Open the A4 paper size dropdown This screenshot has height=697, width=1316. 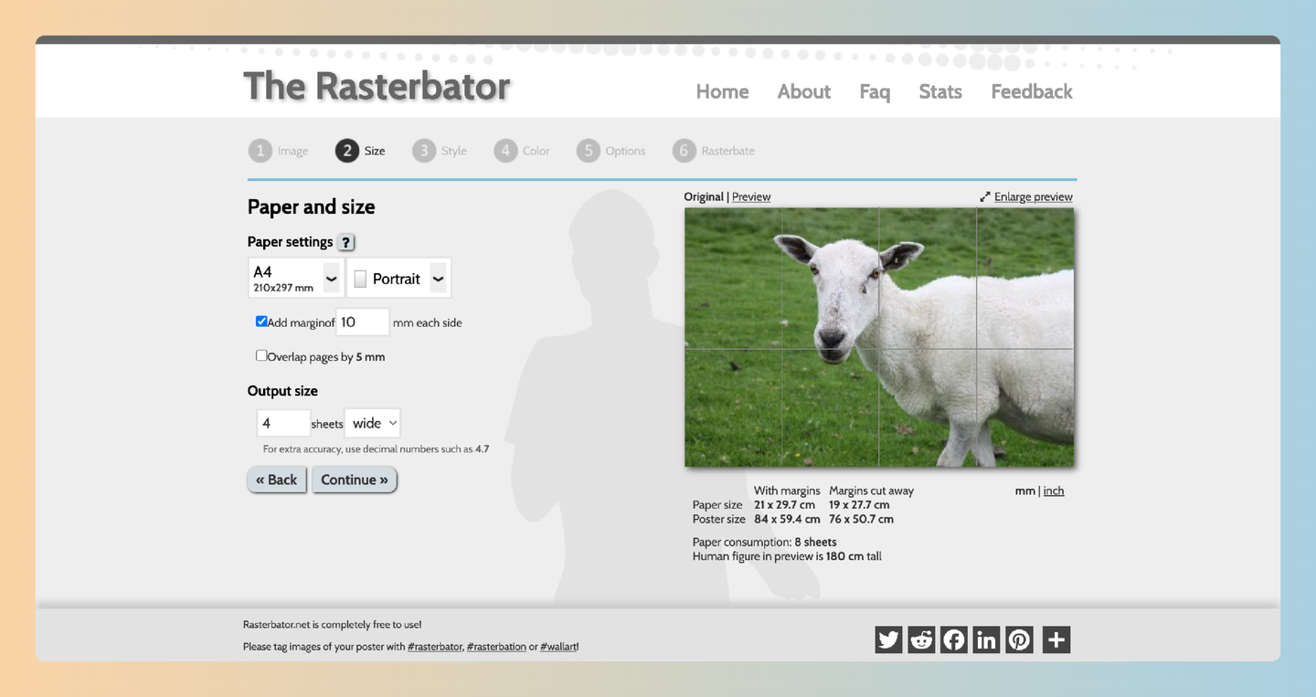[294, 277]
